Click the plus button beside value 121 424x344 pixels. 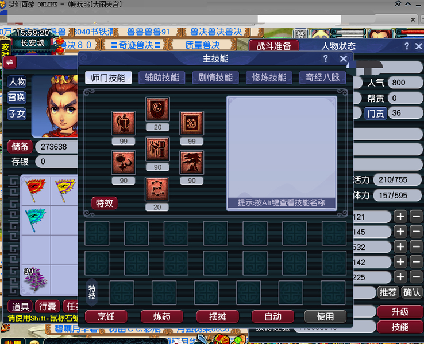click(400, 216)
